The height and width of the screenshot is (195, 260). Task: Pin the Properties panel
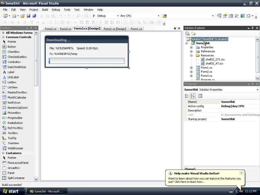[x=252, y=84]
